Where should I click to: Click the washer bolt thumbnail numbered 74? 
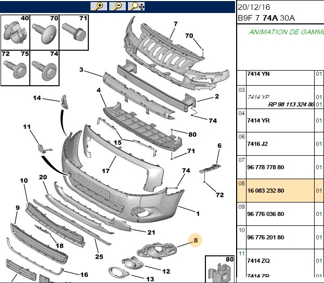(45, 68)
